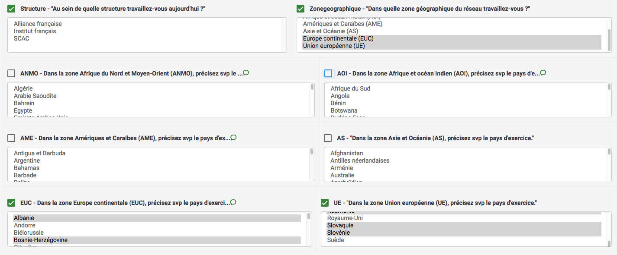This screenshot has width=617, height=255.
Task: Pick Argentine in the AME country list
Action: [26, 161]
